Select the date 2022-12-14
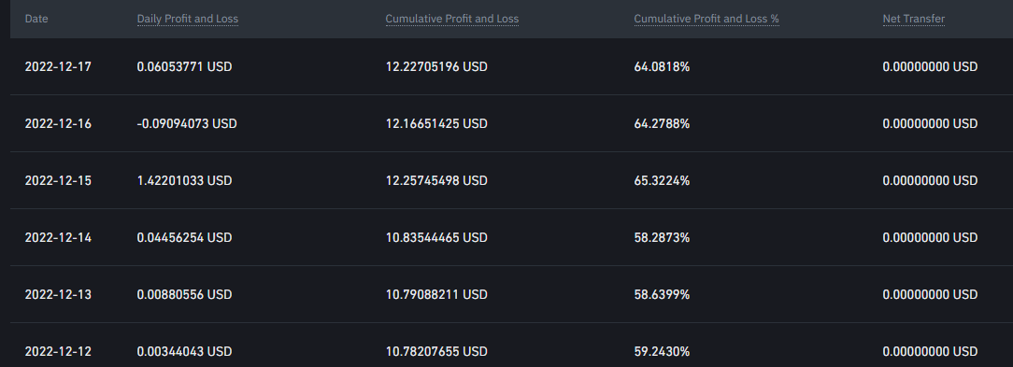1013x367 pixels. (x=58, y=238)
